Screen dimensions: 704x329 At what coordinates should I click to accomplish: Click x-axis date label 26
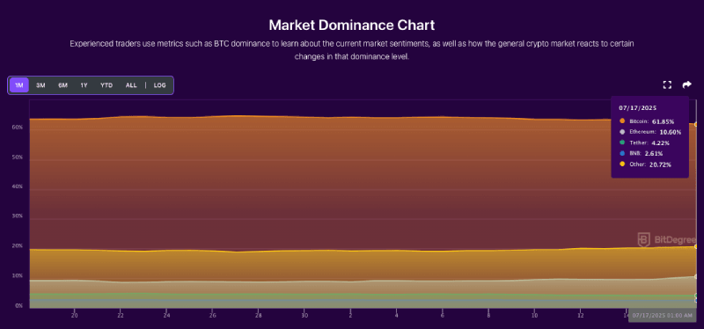pyautogui.click(x=212, y=315)
